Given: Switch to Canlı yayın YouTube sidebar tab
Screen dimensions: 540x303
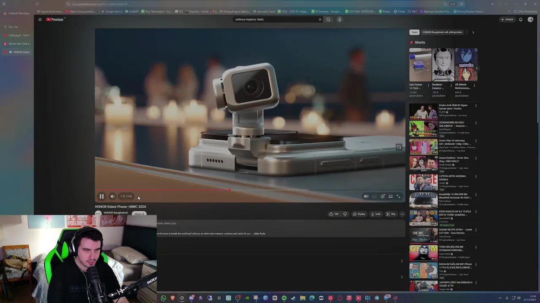Looking at the screenshot, I should click(x=17, y=35).
